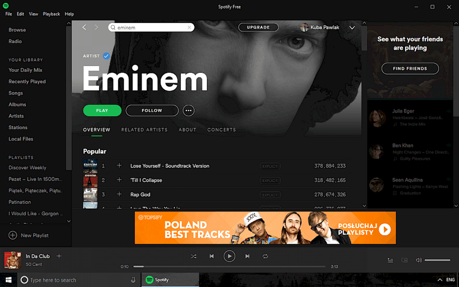Follow the artist Eminem
This screenshot has width=459, height=287.
pos(152,110)
